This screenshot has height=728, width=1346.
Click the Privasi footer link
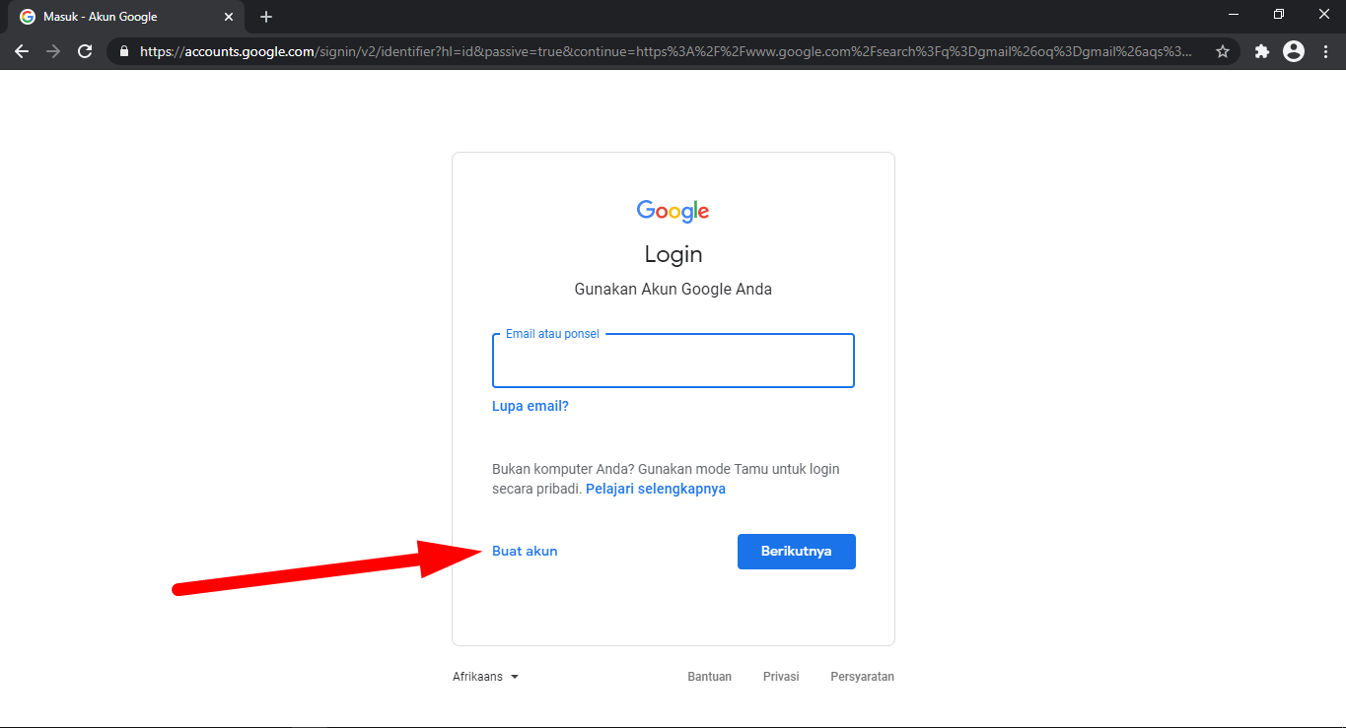pos(780,676)
